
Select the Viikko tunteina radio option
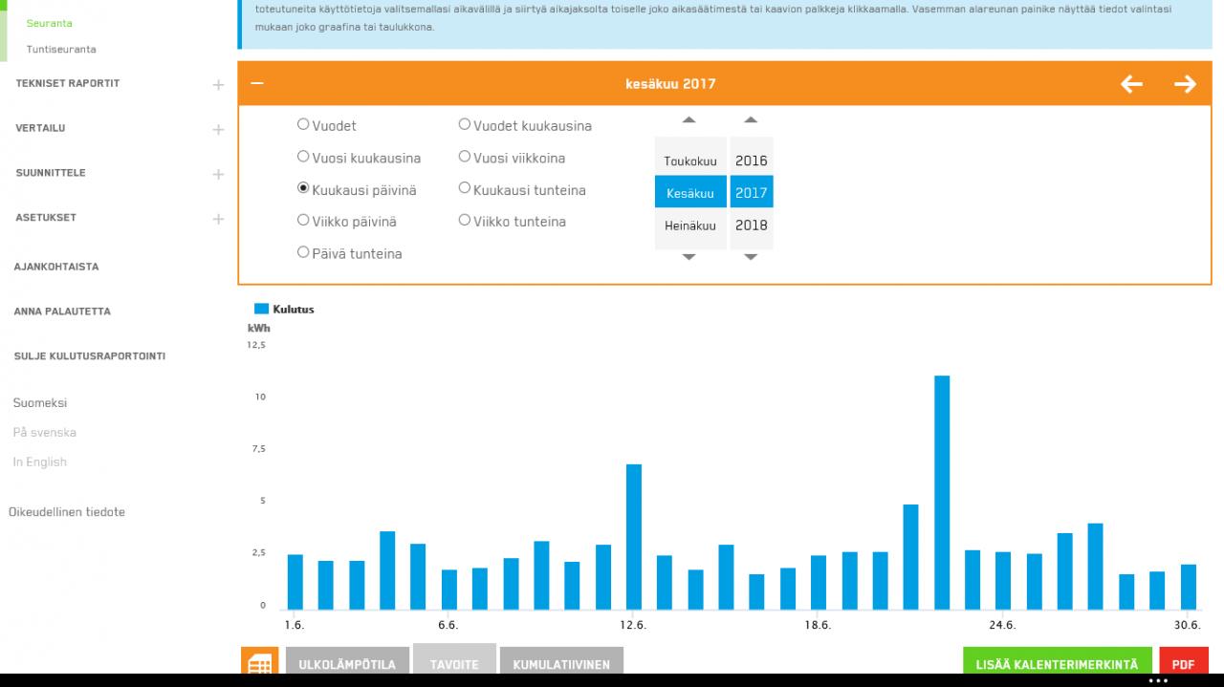click(465, 221)
